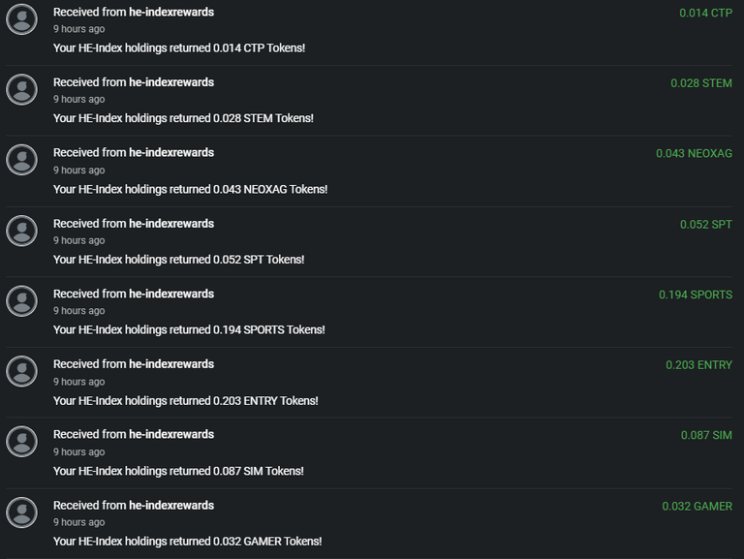Click the green 0.028 STEM amount

tap(701, 83)
